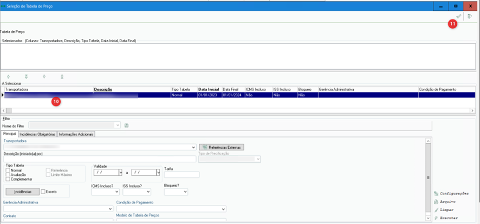Clear the filter with Limpar
Image resolution: width=480 pixels, height=224 pixels.
click(444, 210)
